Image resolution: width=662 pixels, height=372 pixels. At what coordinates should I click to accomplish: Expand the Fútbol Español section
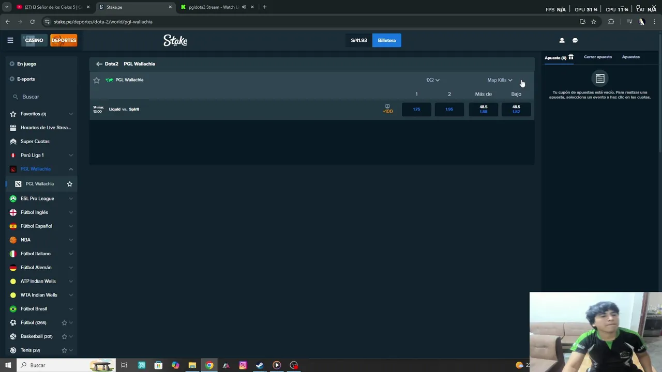[71, 226]
